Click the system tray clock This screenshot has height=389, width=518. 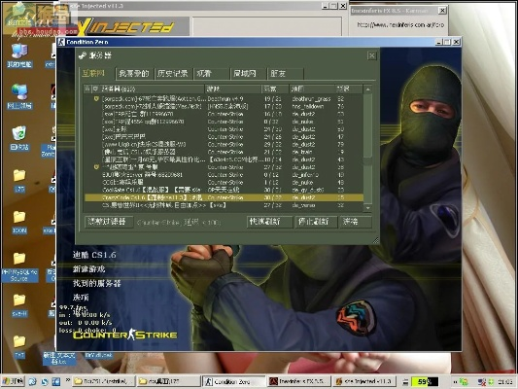505,382
